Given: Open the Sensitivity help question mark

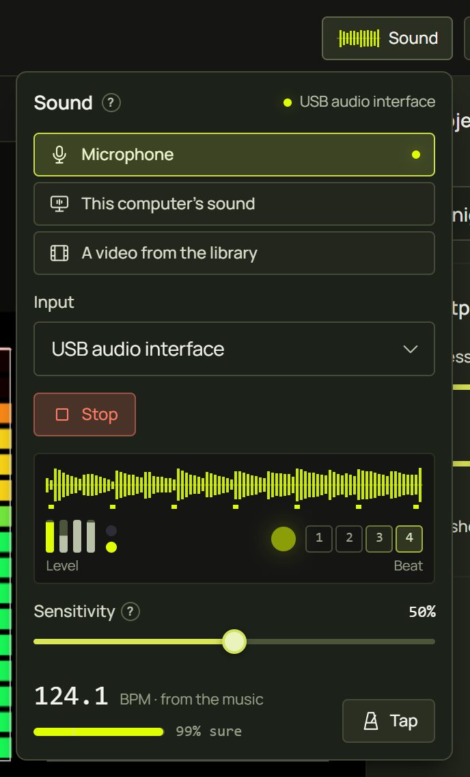Looking at the screenshot, I should [x=130, y=611].
